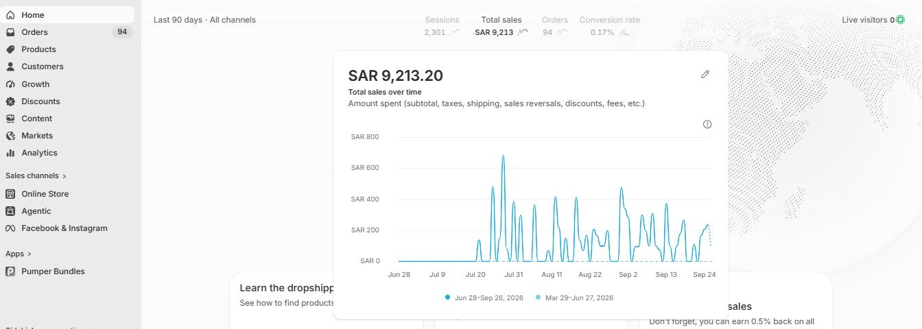Image resolution: width=922 pixels, height=329 pixels.
Task: Click the Live visitors green indicator icon
Action: [x=901, y=20]
